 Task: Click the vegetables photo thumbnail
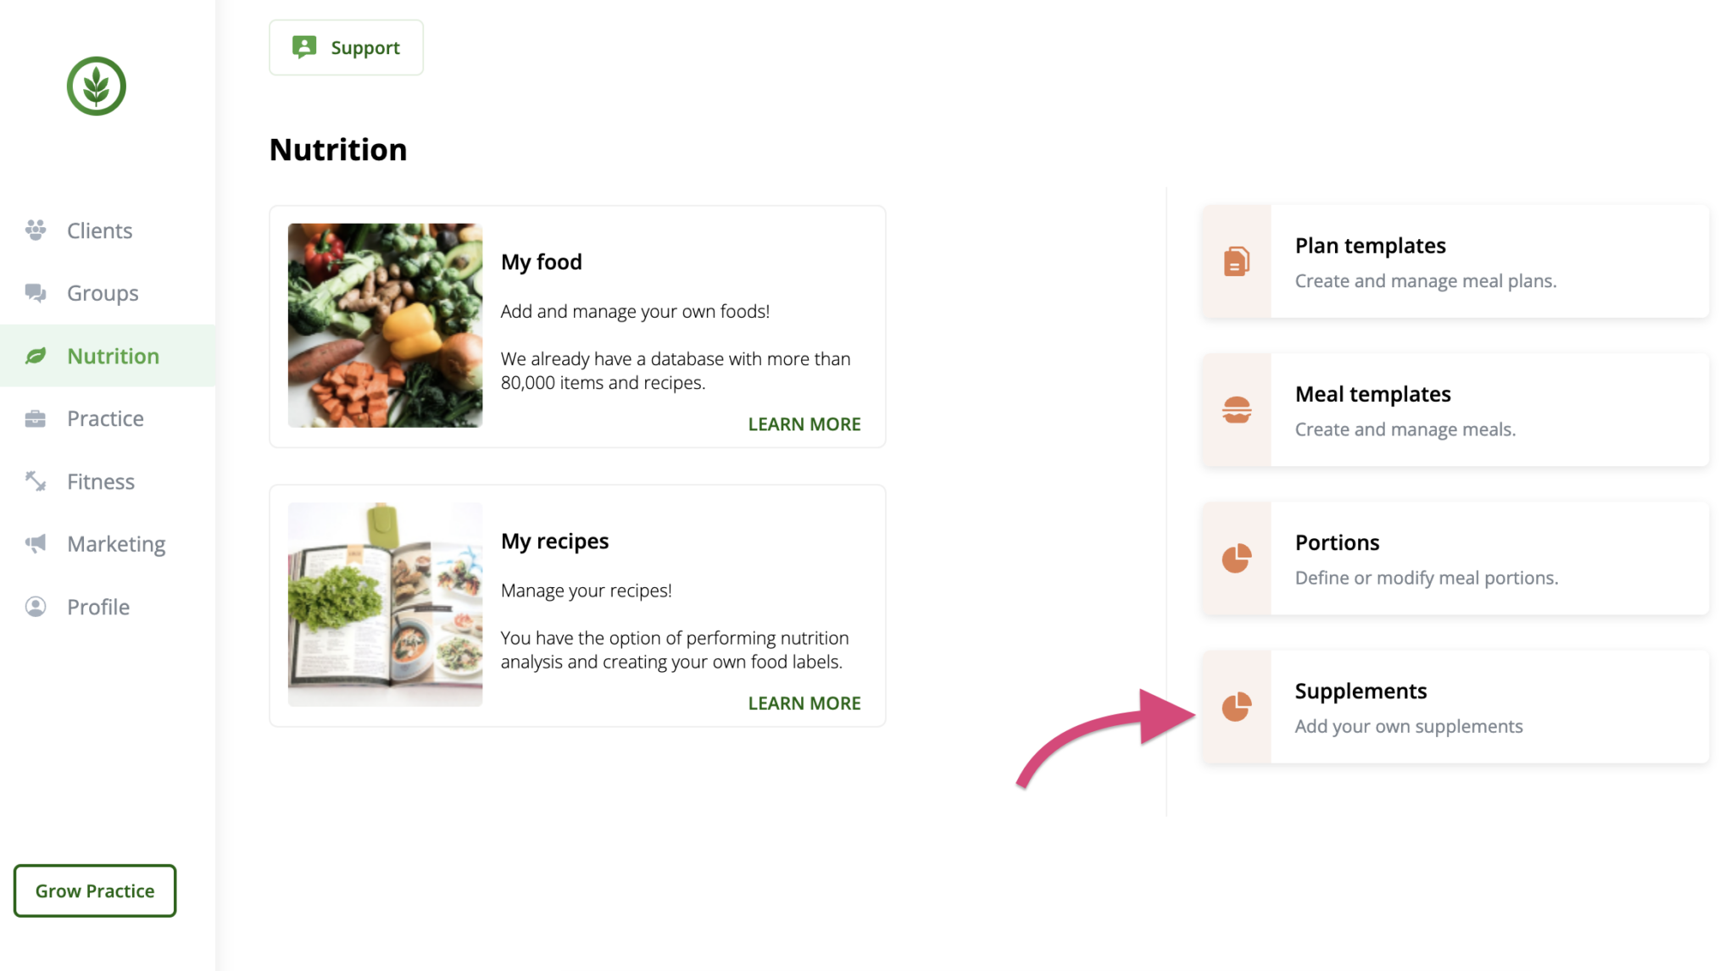coord(386,325)
